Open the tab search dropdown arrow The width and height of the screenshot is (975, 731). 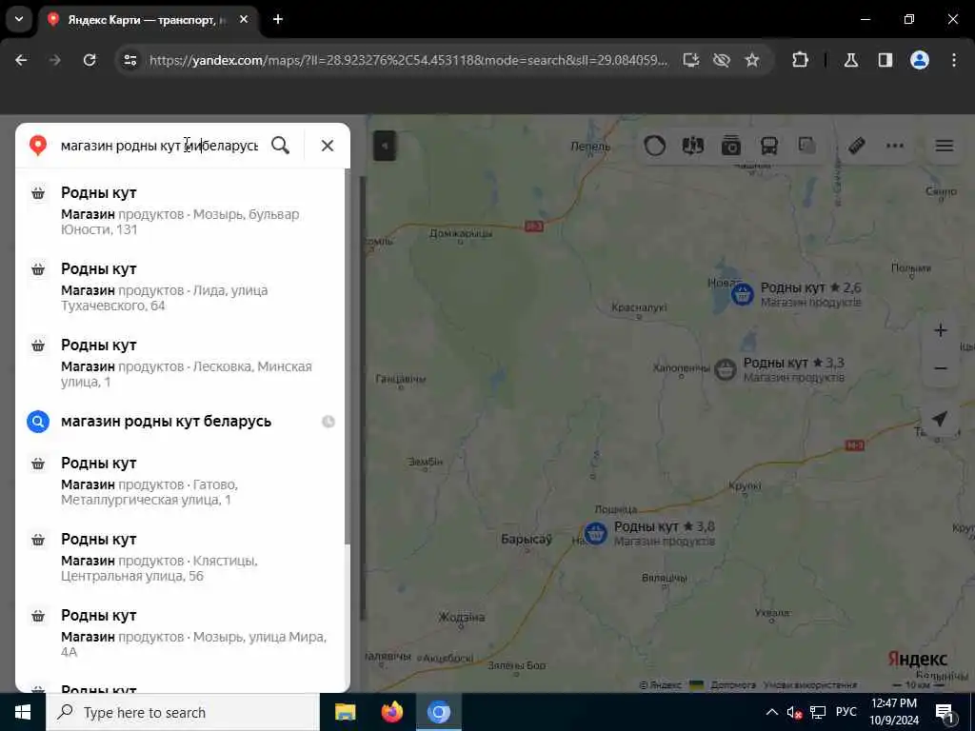(x=19, y=19)
